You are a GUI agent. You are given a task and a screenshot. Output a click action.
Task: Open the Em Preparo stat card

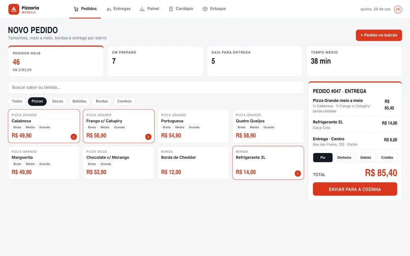pyautogui.click(x=155, y=61)
